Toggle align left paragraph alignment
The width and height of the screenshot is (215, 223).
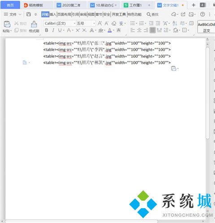click(133, 30)
